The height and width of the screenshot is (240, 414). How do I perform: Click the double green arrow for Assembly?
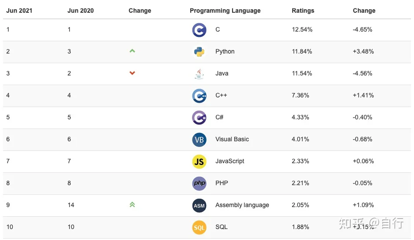(132, 204)
